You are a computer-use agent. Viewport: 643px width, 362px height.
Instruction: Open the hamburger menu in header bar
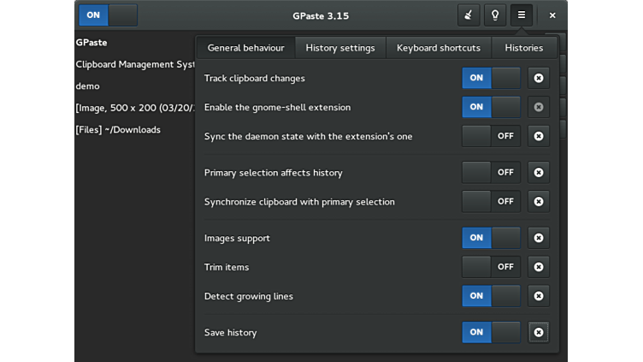coord(521,15)
